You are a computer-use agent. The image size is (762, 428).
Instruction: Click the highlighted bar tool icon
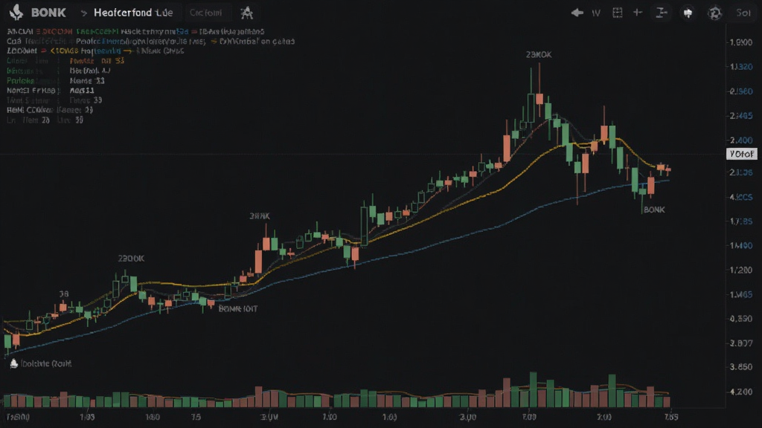click(661, 13)
